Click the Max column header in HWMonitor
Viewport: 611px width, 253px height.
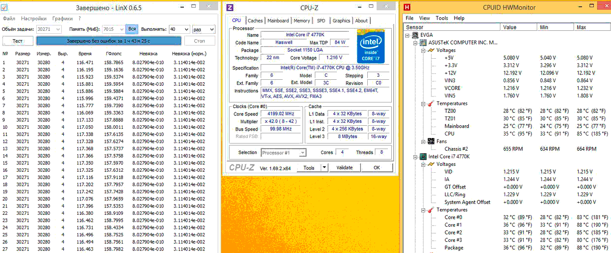click(x=592, y=27)
